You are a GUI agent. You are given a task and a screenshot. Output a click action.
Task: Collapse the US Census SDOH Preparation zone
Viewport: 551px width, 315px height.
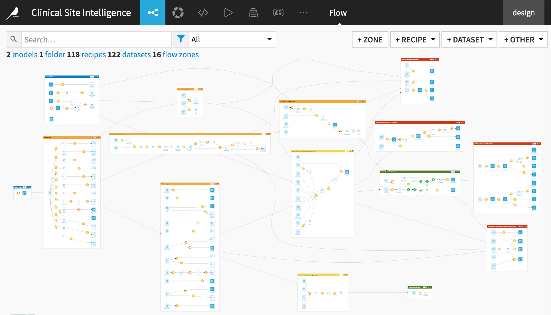click(x=364, y=101)
